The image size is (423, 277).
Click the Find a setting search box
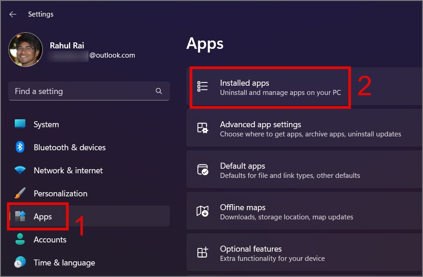[x=89, y=91]
